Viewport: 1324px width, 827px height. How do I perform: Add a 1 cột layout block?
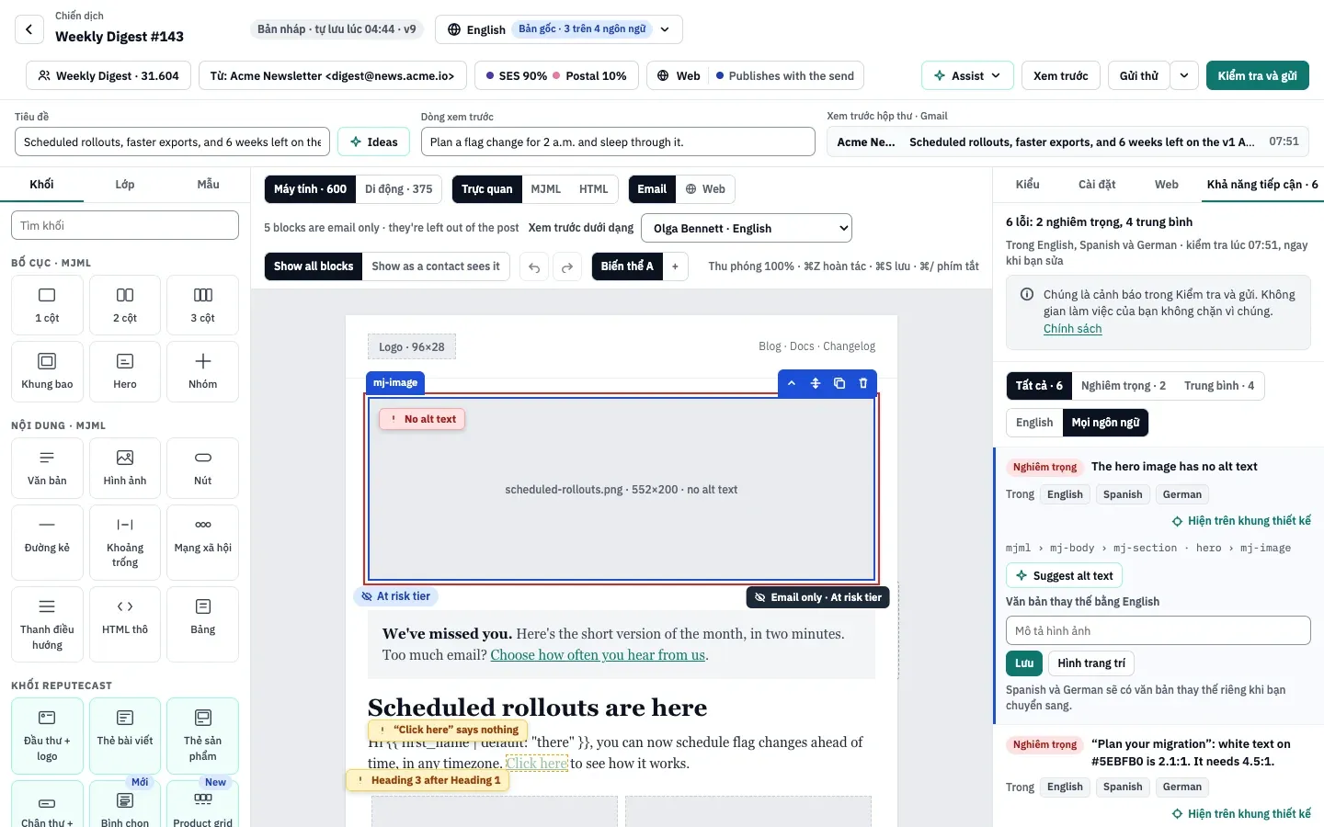pos(47,305)
